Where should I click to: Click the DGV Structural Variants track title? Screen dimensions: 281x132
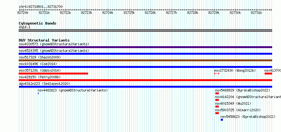coord(44,40)
